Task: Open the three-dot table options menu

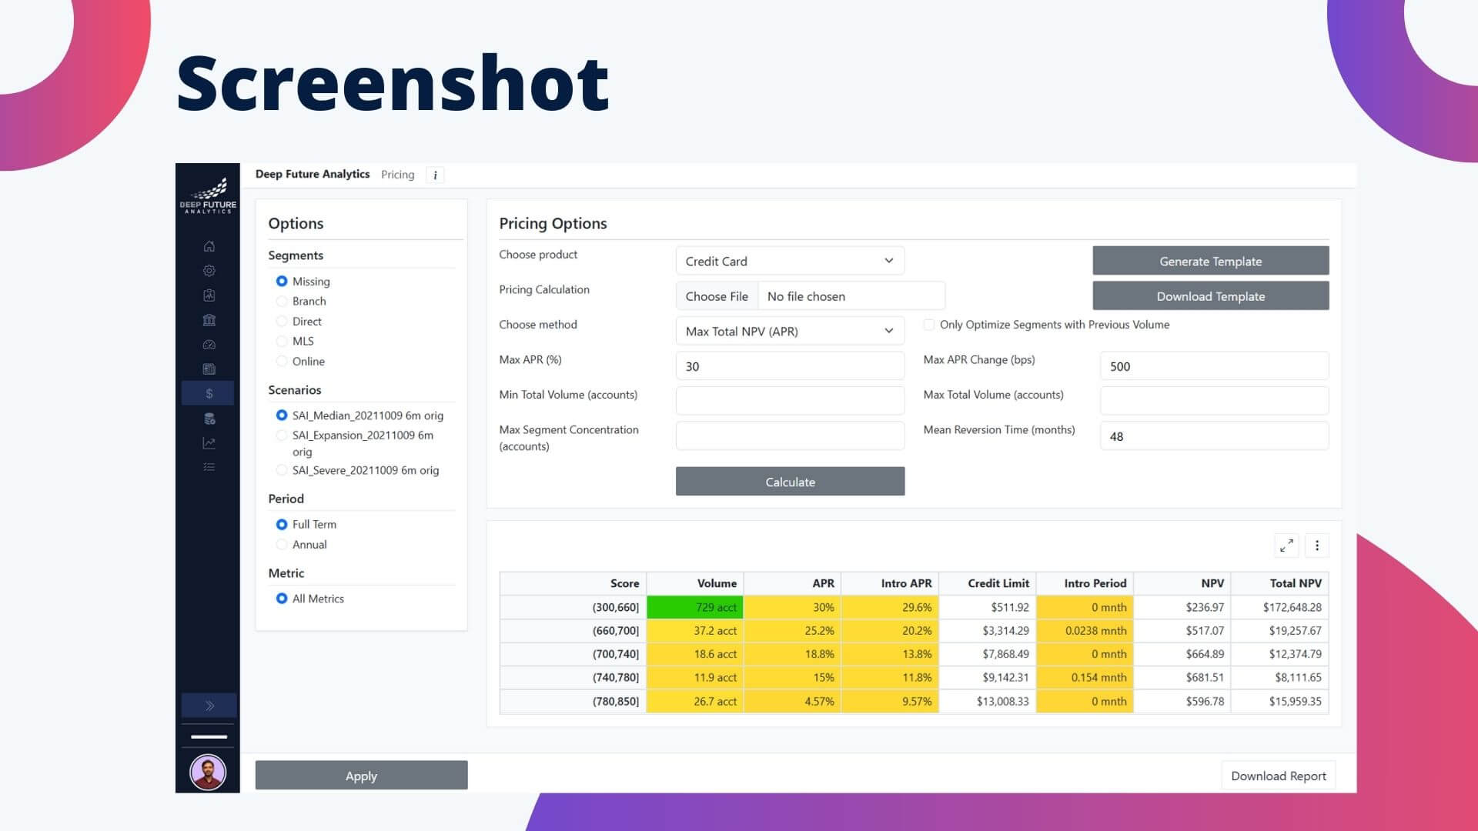Action: point(1317,546)
